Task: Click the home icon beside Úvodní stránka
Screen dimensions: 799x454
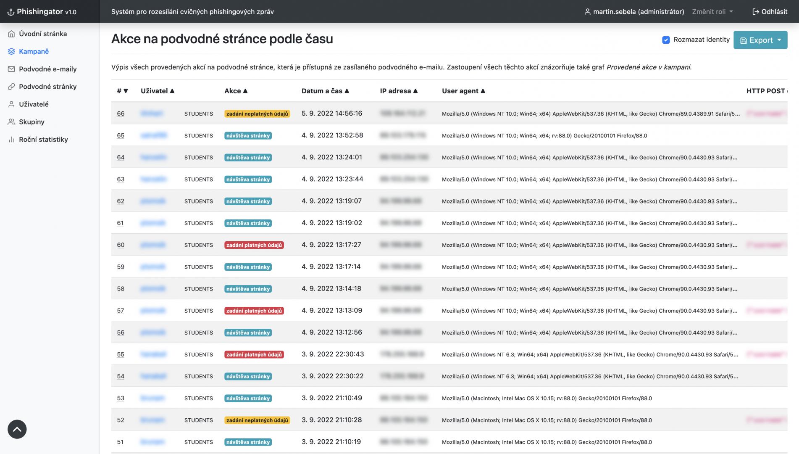Action: pyautogui.click(x=11, y=34)
